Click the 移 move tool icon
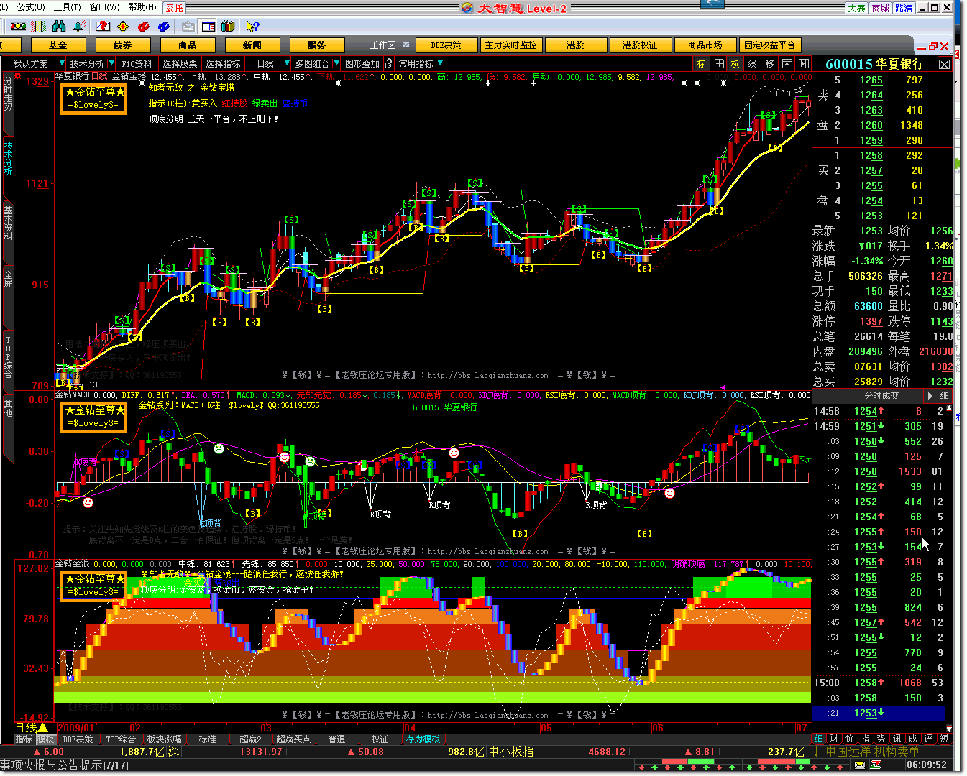 click(769, 64)
